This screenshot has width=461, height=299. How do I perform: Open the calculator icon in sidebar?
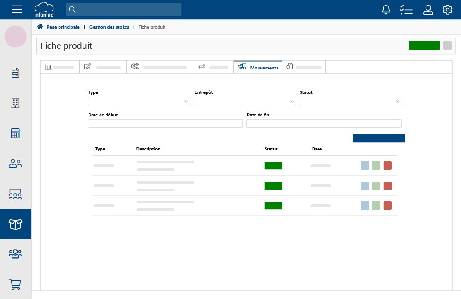16,133
